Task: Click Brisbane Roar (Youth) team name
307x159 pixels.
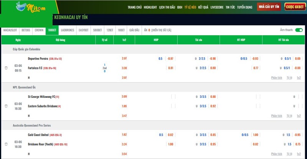Action: (40, 144)
